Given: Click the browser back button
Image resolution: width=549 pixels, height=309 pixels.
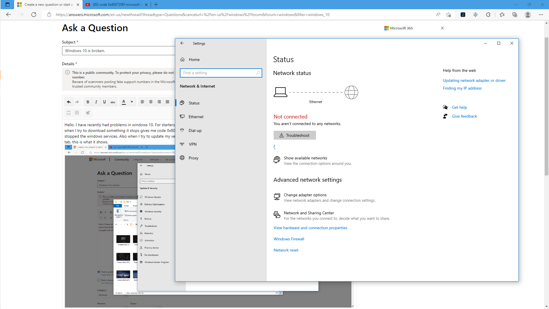Looking at the screenshot, I should (x=9, y=15).
